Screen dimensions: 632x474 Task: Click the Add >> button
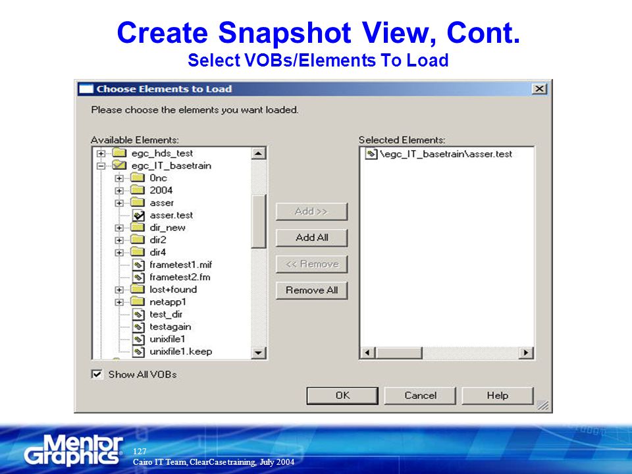click(x=311, y=211)
